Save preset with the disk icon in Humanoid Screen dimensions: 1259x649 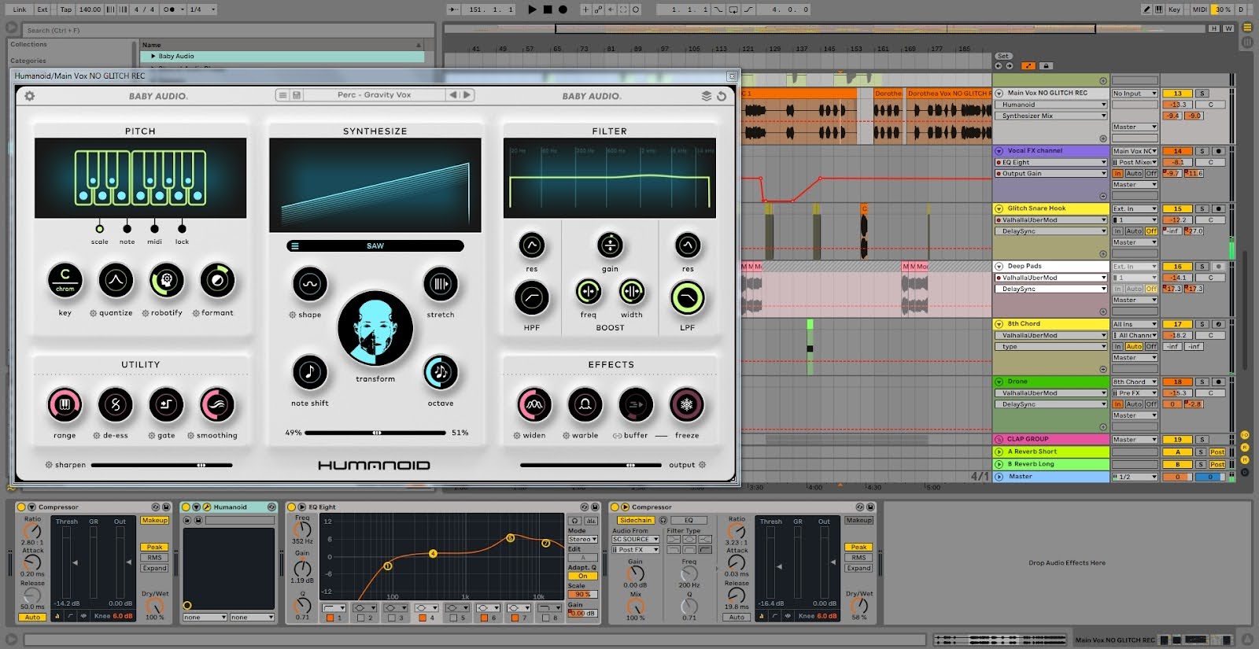point(297,95)
